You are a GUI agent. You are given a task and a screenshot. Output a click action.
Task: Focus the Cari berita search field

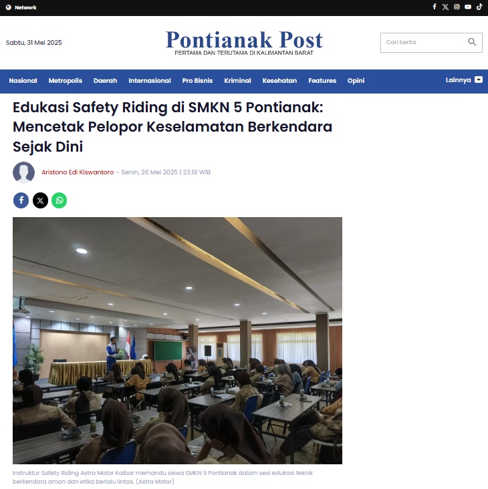[431, 42]
